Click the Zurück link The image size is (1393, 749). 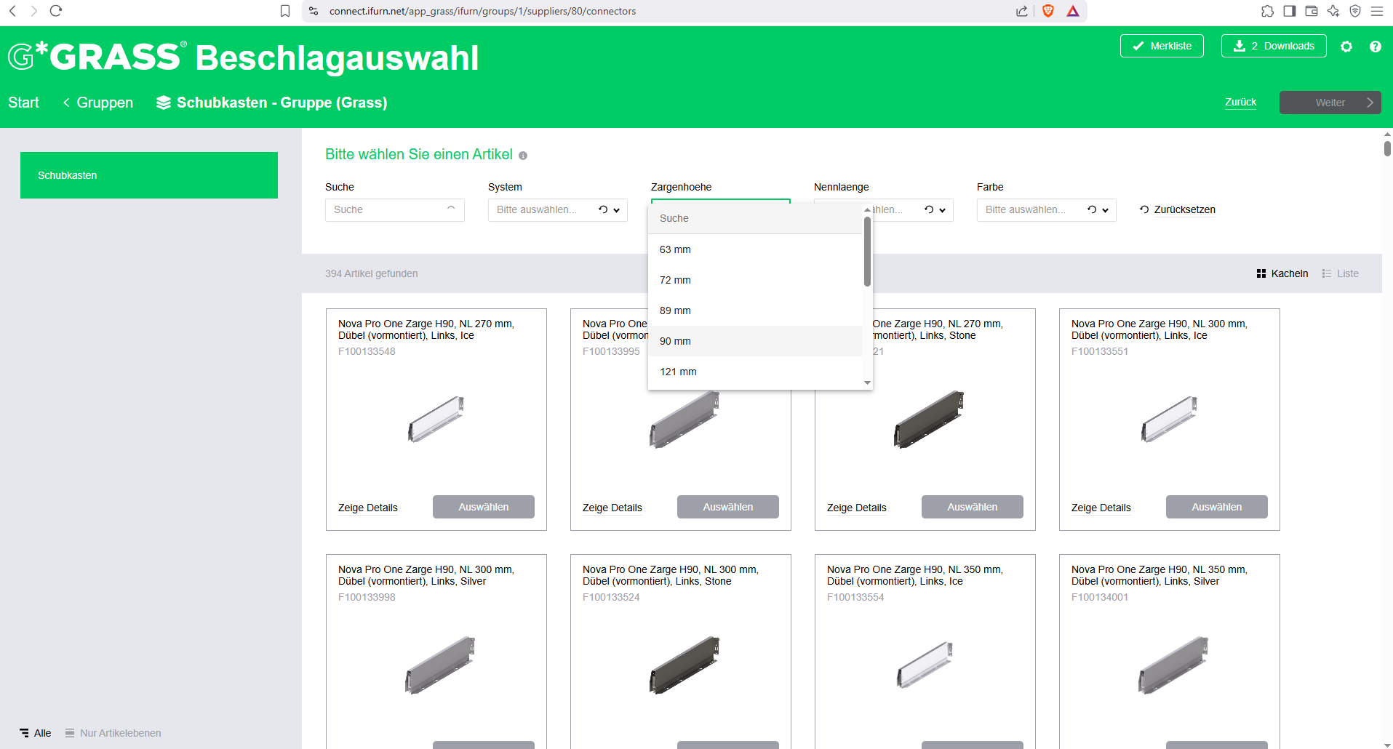1240,102
